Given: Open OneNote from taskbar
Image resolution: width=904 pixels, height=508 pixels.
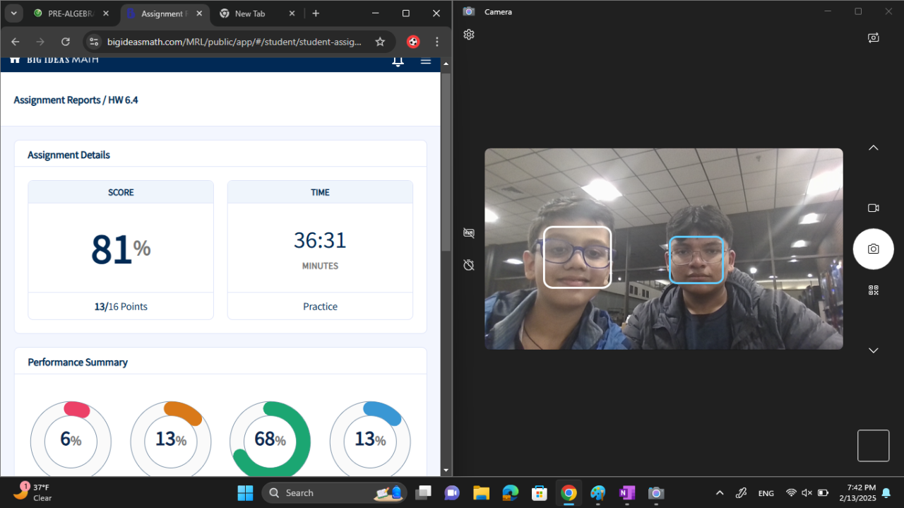Looking at the screenshot, I should coord(626,492).
